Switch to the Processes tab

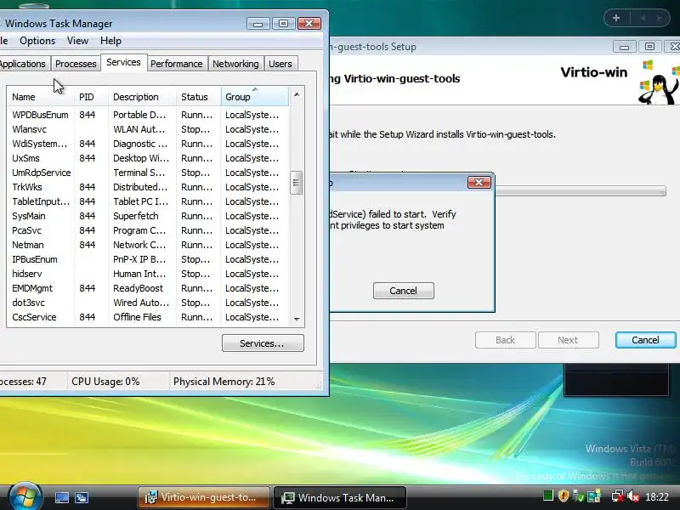click(x=76, y=64)
